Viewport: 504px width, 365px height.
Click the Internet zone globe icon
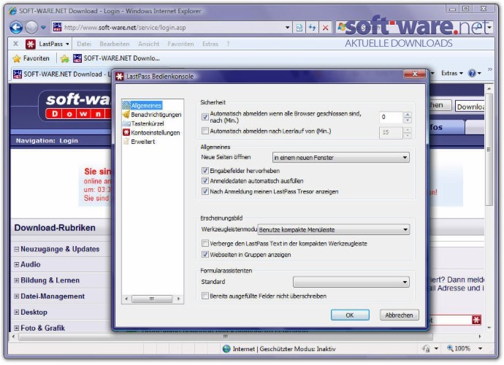tap(226, 349)
